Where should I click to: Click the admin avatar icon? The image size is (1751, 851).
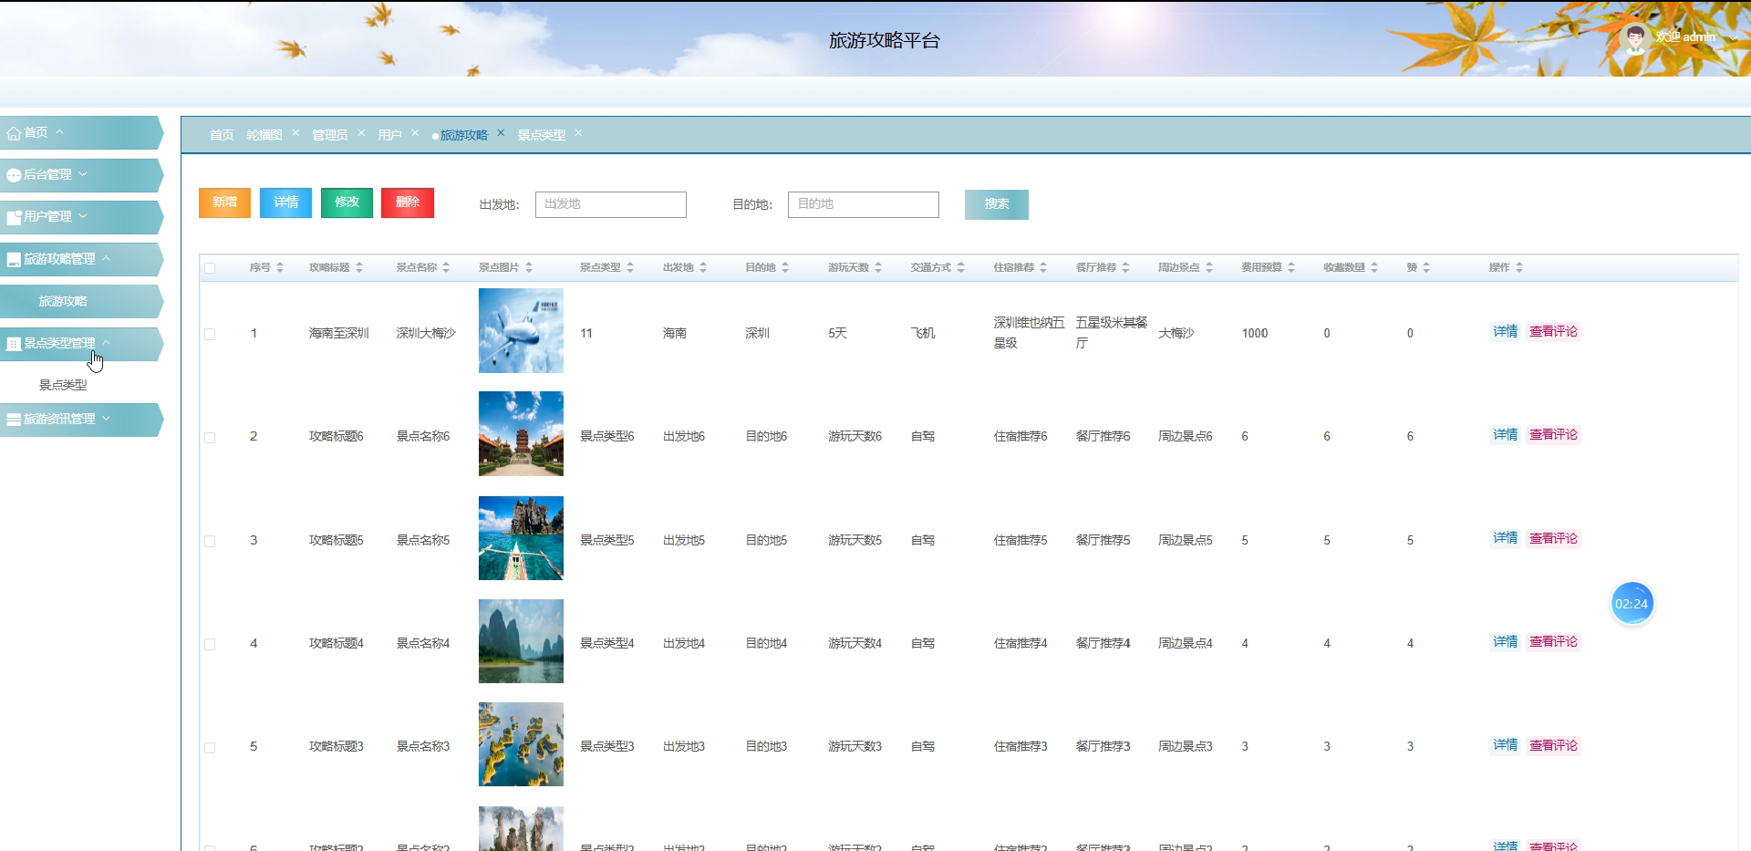coord(1635,38)
